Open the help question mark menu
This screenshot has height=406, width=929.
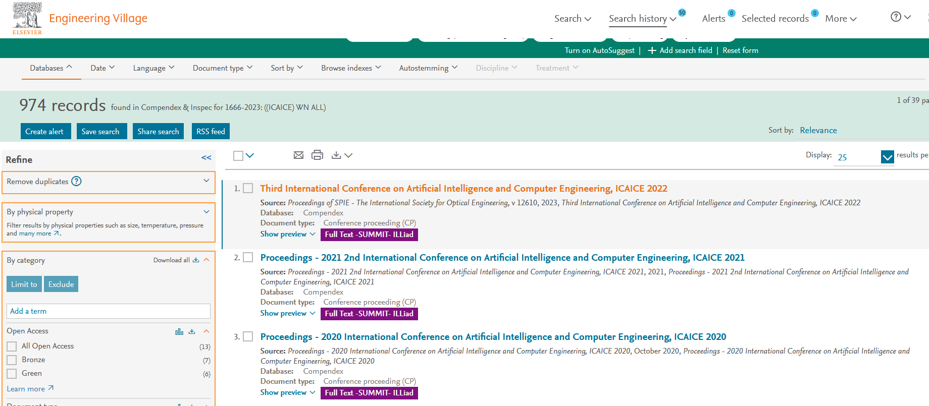(x=901, y=17)
